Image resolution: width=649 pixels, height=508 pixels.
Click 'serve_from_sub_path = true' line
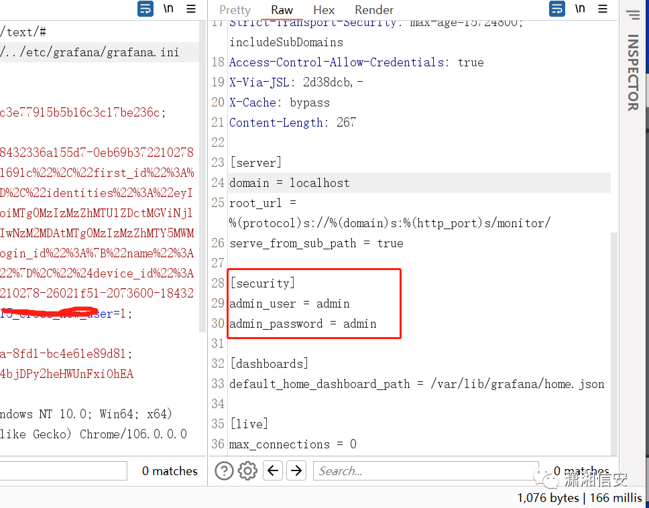(316, 243)
